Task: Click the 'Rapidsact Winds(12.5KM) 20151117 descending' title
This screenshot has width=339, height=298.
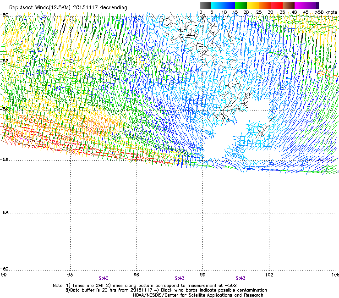Action: pyautogui.click(x=68, y=8)
